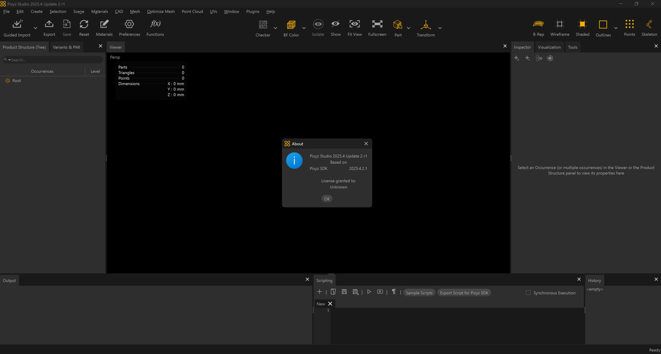
Task: Open the Functions f(x) tool
Action: [155, 24]
